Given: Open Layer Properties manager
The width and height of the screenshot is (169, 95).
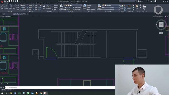Looking at the screenshot, I should pos(61,7).
